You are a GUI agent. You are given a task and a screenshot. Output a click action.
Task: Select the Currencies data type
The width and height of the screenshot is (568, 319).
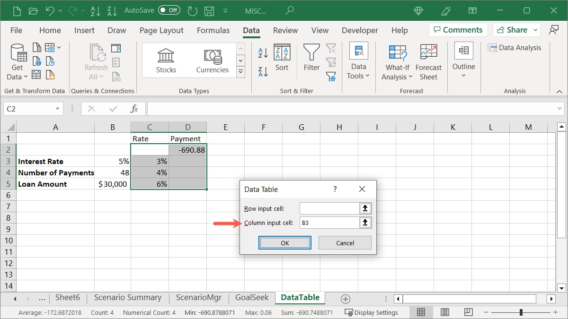(212, 60)
